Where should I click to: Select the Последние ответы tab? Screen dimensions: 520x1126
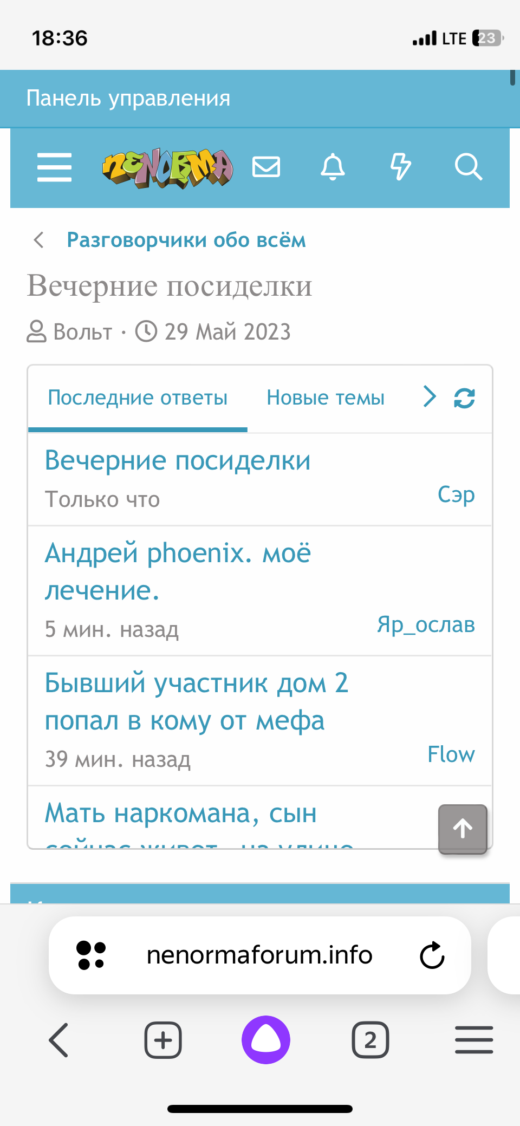(138, 398)
